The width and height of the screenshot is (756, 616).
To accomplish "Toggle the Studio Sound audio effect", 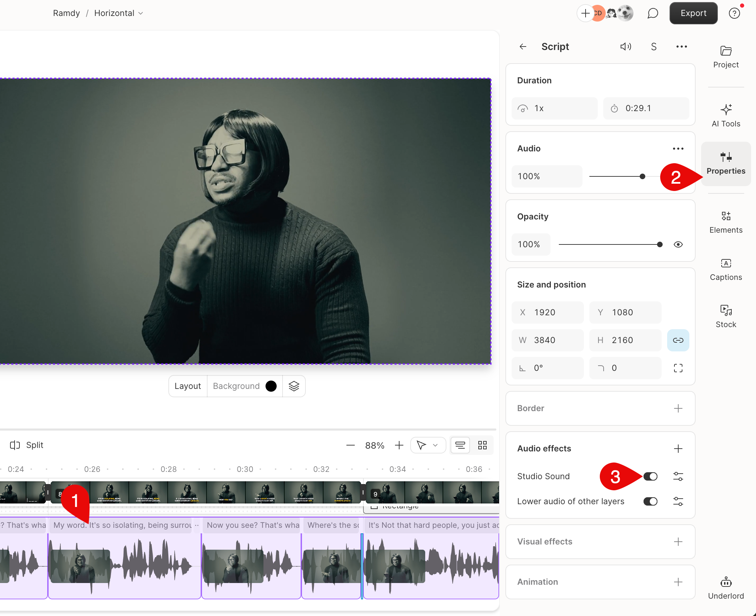I will pyautogui.click(x=650, y=476).
